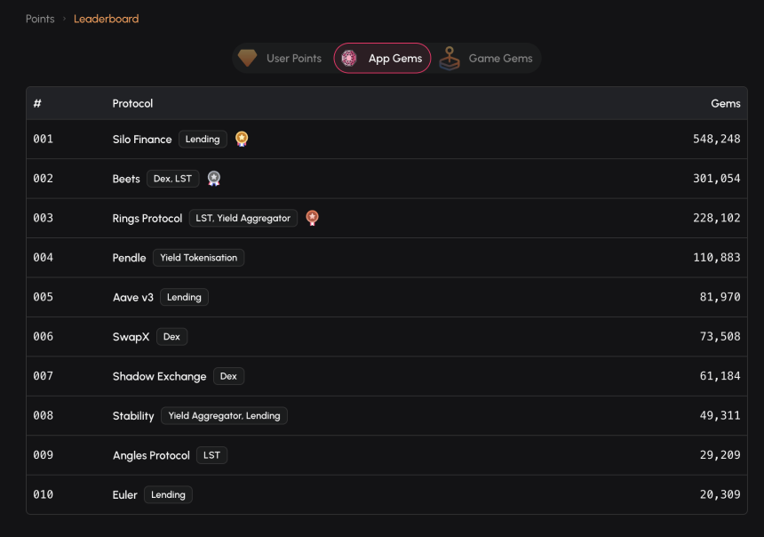Click the bronze medal icon beside Rings Protocol
The height and width of the screenshot is (537, 764).
[313, 218]
